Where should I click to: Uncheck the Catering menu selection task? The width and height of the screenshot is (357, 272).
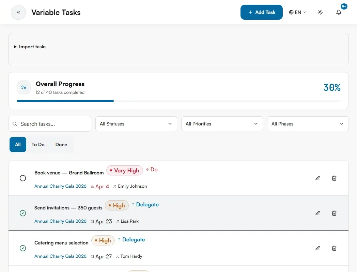coord(23,248)
